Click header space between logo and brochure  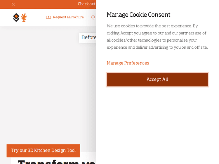coord(36,17)
